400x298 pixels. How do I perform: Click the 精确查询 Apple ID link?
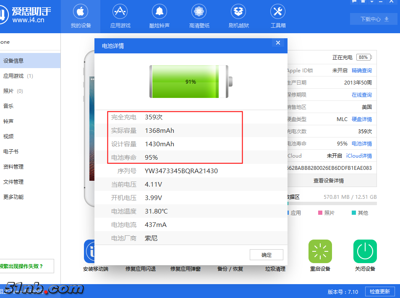[x=361, y=71]
